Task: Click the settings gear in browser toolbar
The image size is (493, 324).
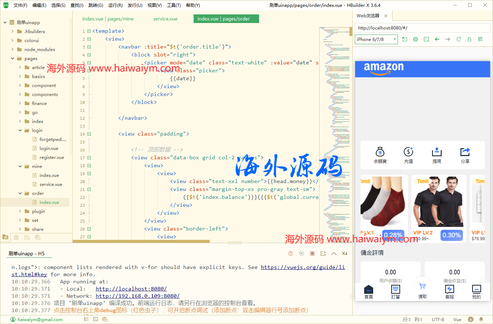Action: tap(415, 39)
